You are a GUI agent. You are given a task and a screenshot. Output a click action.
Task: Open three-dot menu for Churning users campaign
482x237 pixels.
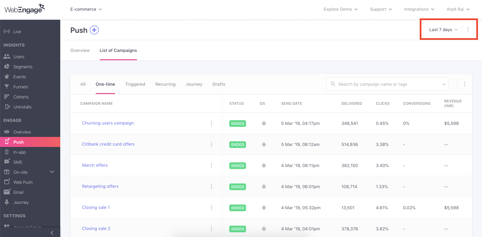point(212,123)
